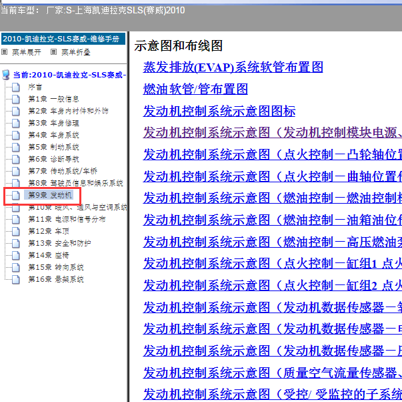This screenshot has width=402, height=402.
Task: Click the page icon beside 第11章 电源和信号分布
Action: pos(15,220)
